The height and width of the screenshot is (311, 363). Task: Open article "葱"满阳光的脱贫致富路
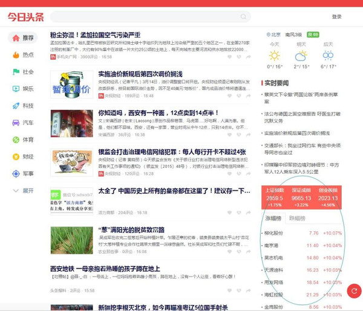pos(131,229)
